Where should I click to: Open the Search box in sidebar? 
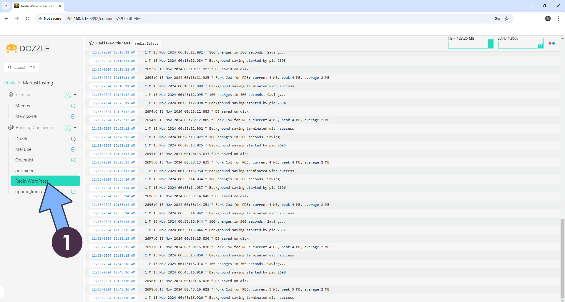(x=21, y=67)
